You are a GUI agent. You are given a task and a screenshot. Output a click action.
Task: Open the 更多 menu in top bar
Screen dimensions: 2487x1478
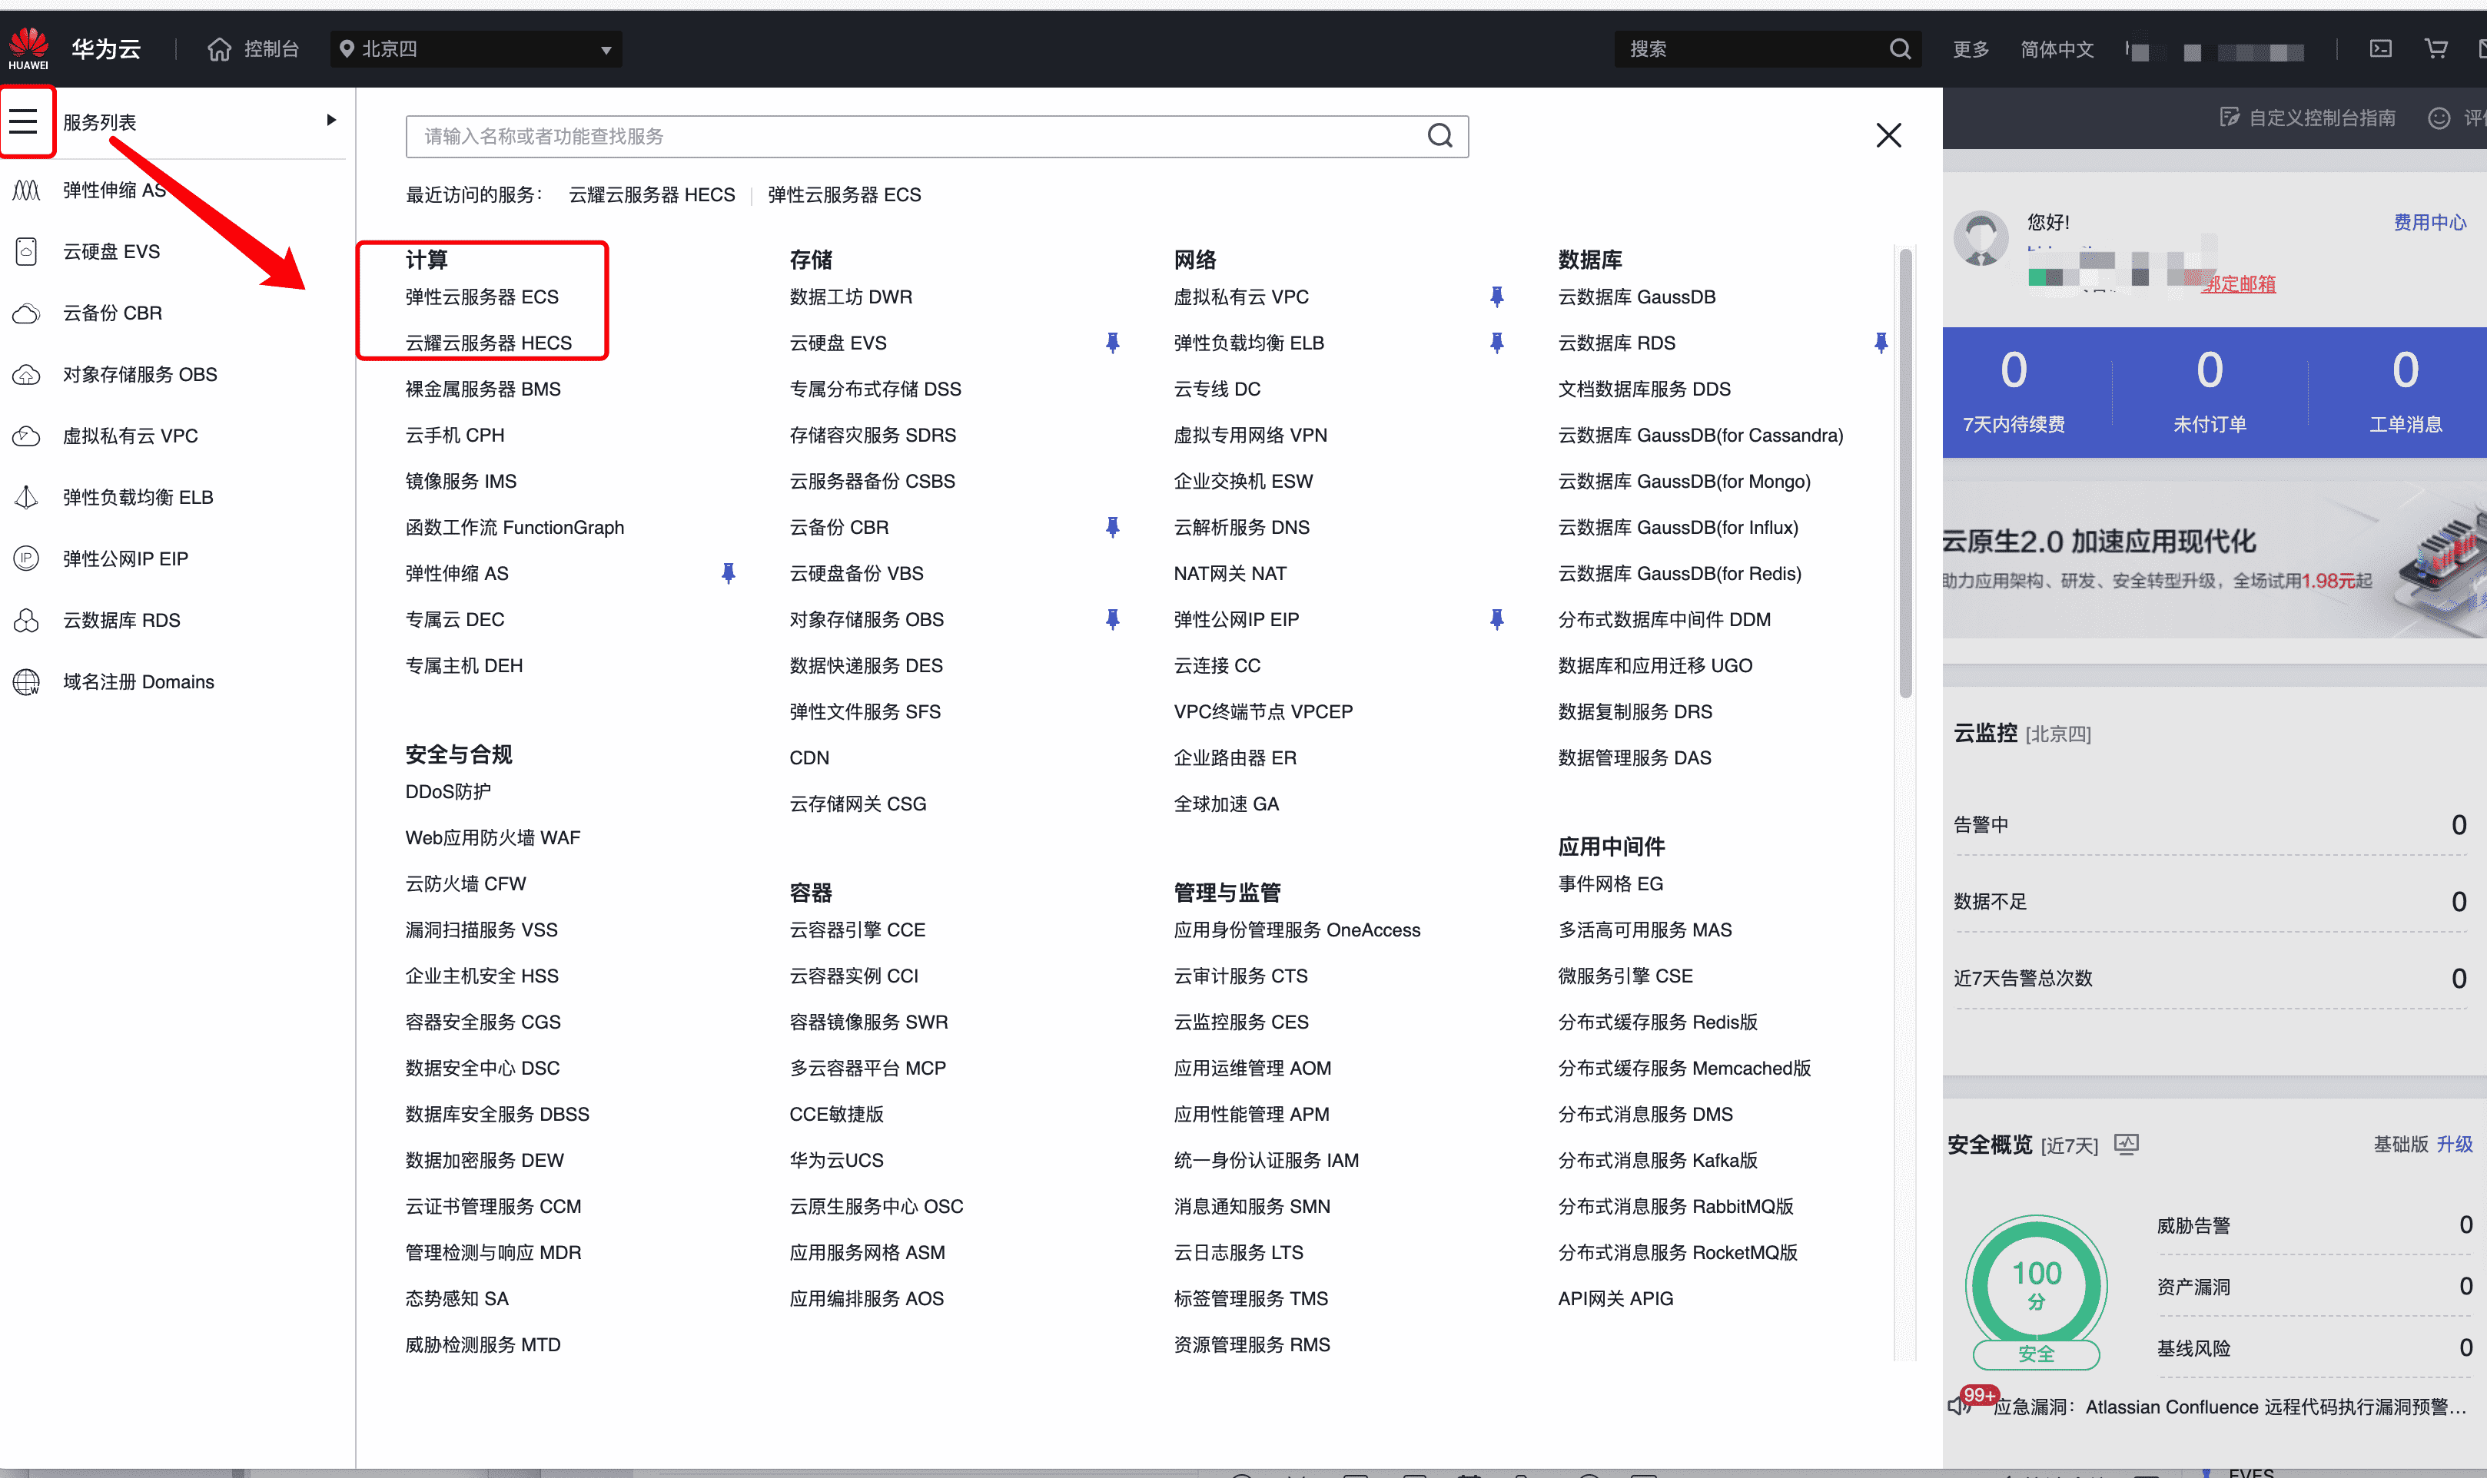coord(1970,49)
